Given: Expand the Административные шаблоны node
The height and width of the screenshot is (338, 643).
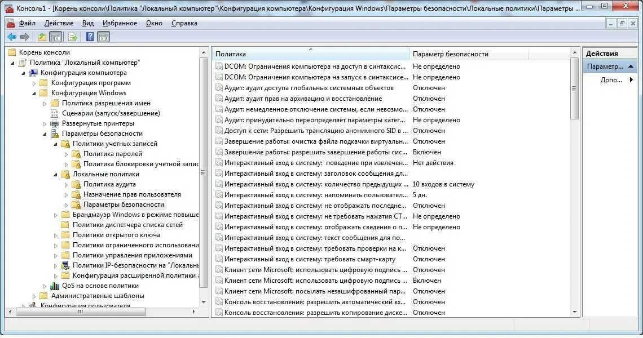Looking at the screenshot, I should pos(34,296).
